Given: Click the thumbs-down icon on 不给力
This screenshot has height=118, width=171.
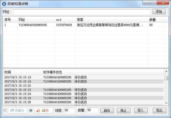Looking at the screenshot, I should 12,111.
